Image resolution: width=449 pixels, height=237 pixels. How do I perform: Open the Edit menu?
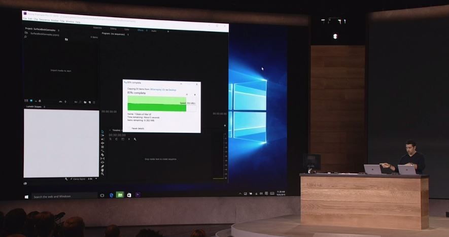[x=30, y=19]
